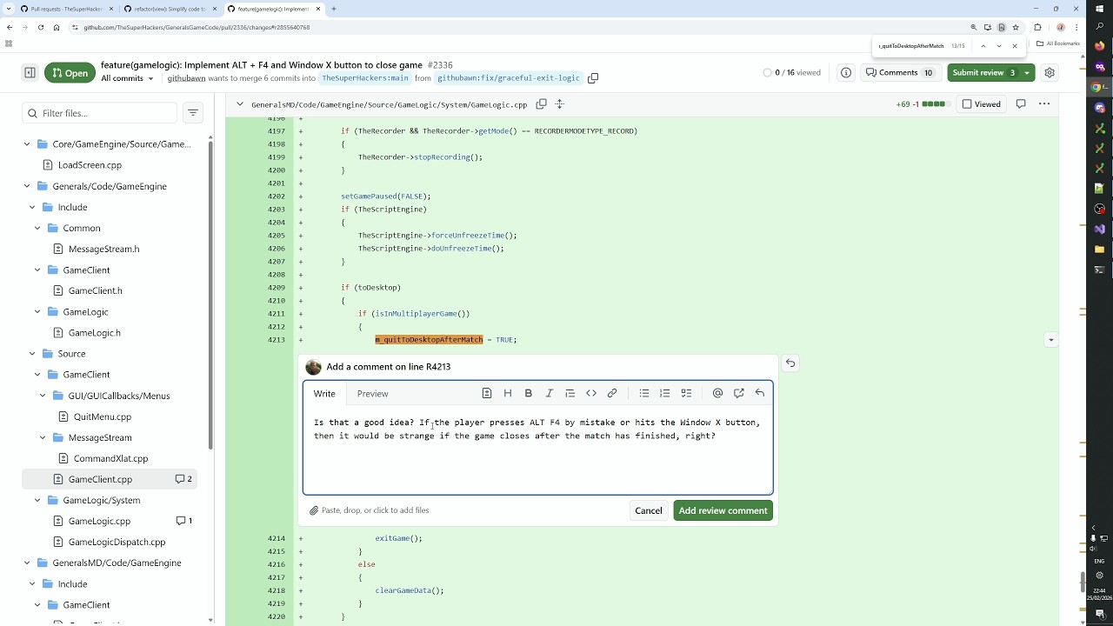Mention a user in comment
The image size is (1113, 626).
coord(717,394)
